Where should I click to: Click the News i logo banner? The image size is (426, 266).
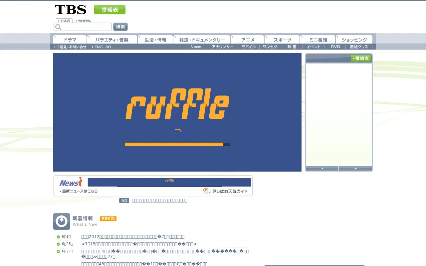point(71,182)
